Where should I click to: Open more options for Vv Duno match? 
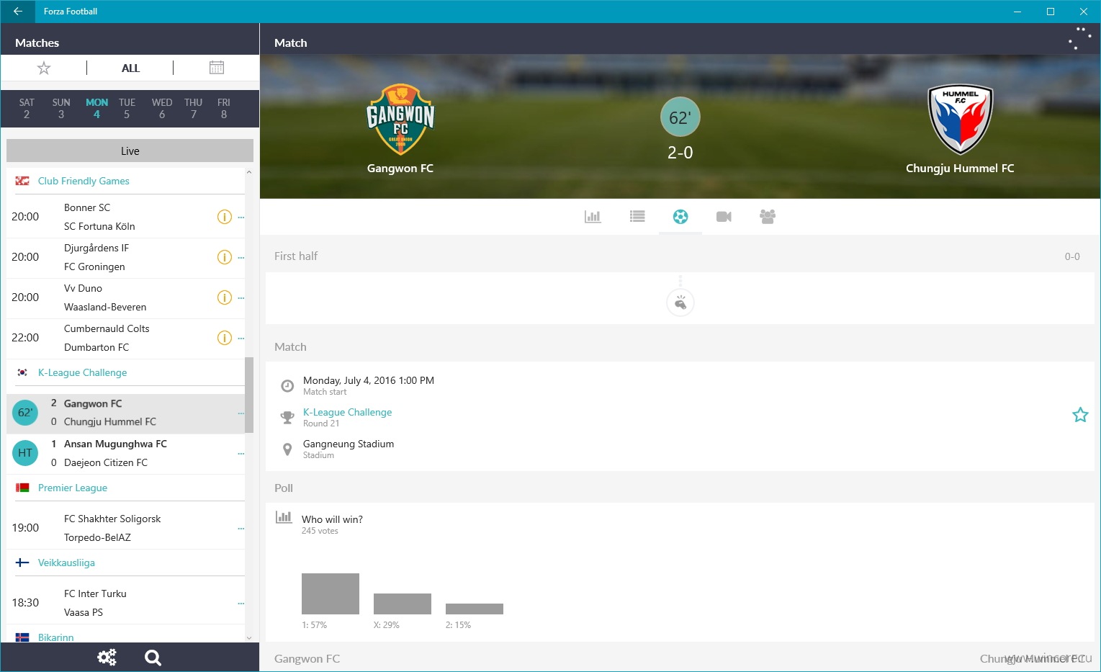(241, 298)
